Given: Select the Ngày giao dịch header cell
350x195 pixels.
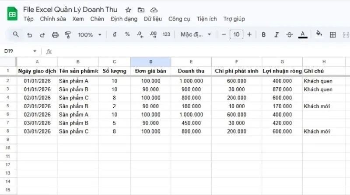Looking at the screenshot, I should (37, 71).
